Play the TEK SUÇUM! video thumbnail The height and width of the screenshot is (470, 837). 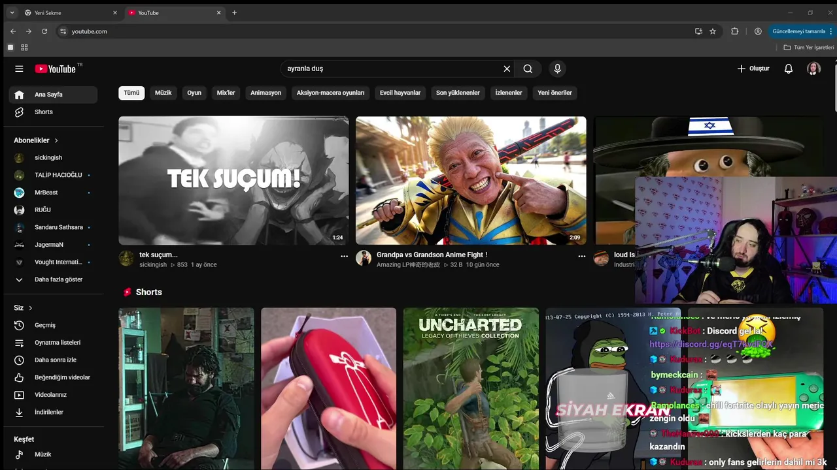[233, 180]
